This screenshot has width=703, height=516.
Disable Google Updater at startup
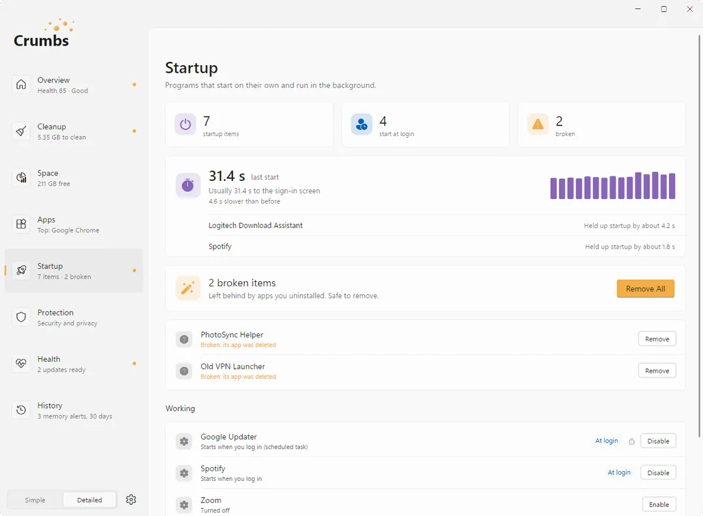pos(658,441)
